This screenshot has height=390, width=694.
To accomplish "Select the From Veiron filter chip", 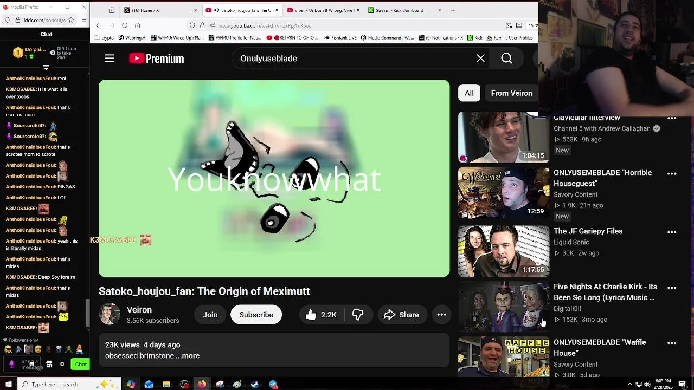I will (x=511, y=93).
